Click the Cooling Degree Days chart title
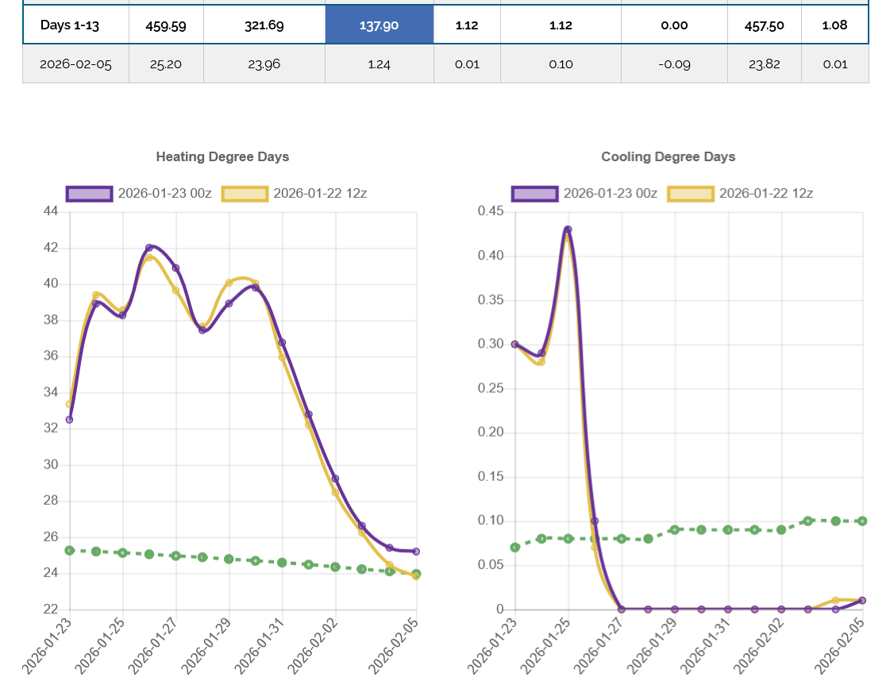 [668, 156]
